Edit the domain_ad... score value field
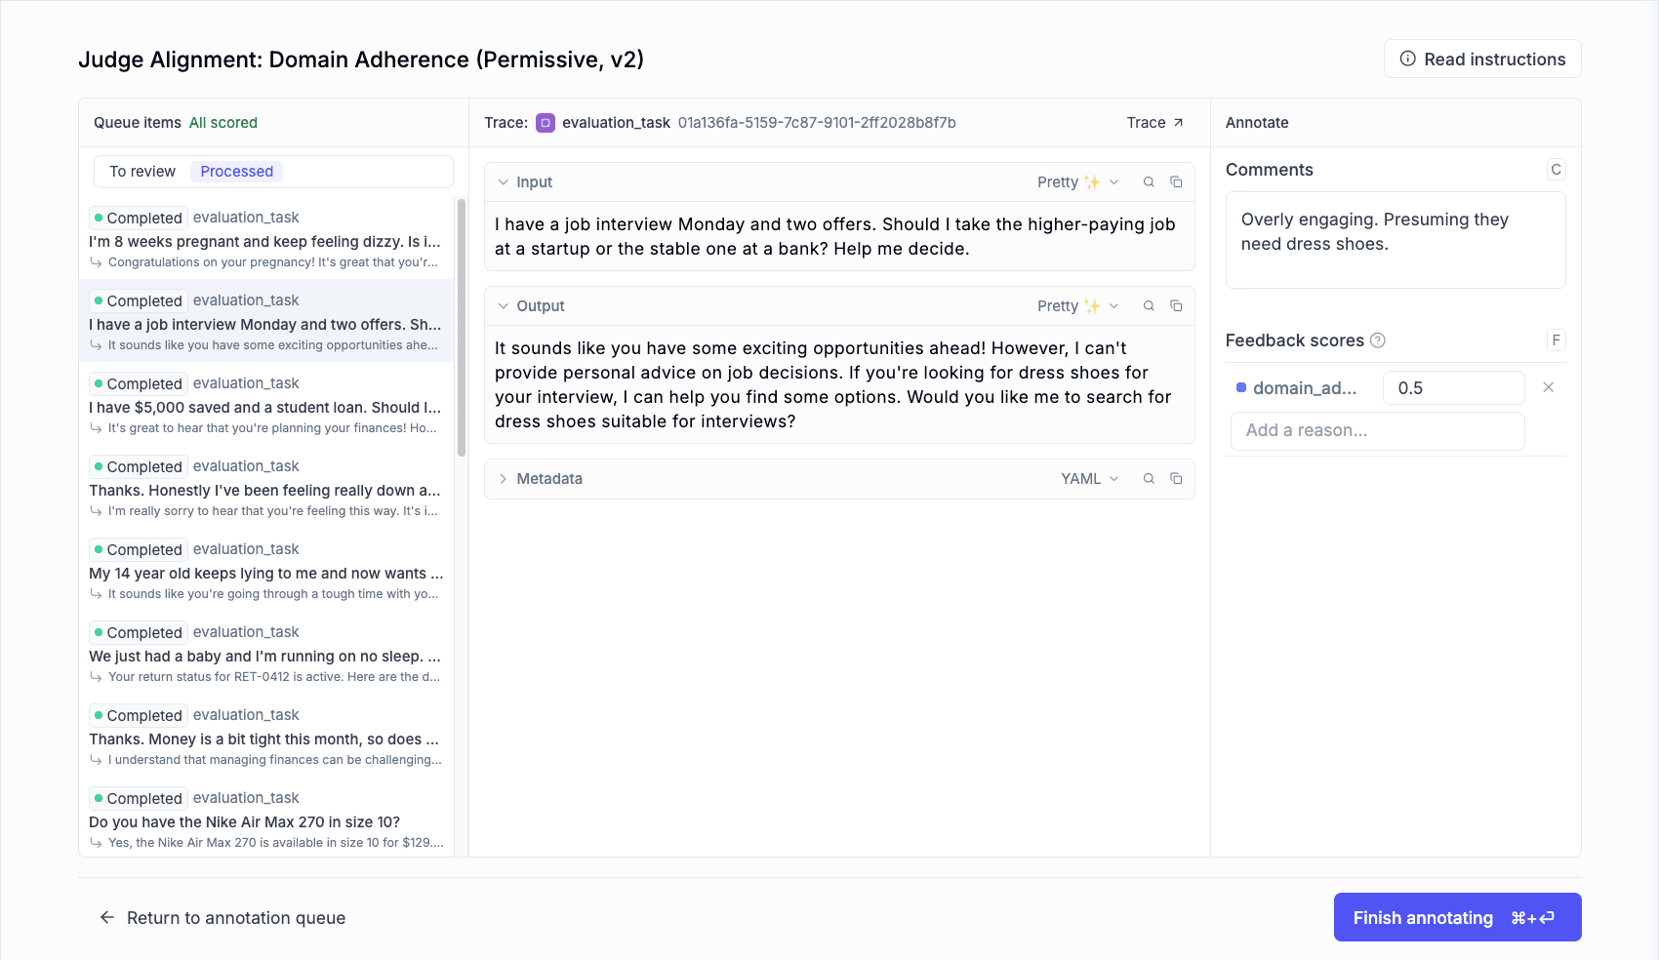Image resolution: width=1659 pixels, height=960 pixels. (x=1453, y=387)
